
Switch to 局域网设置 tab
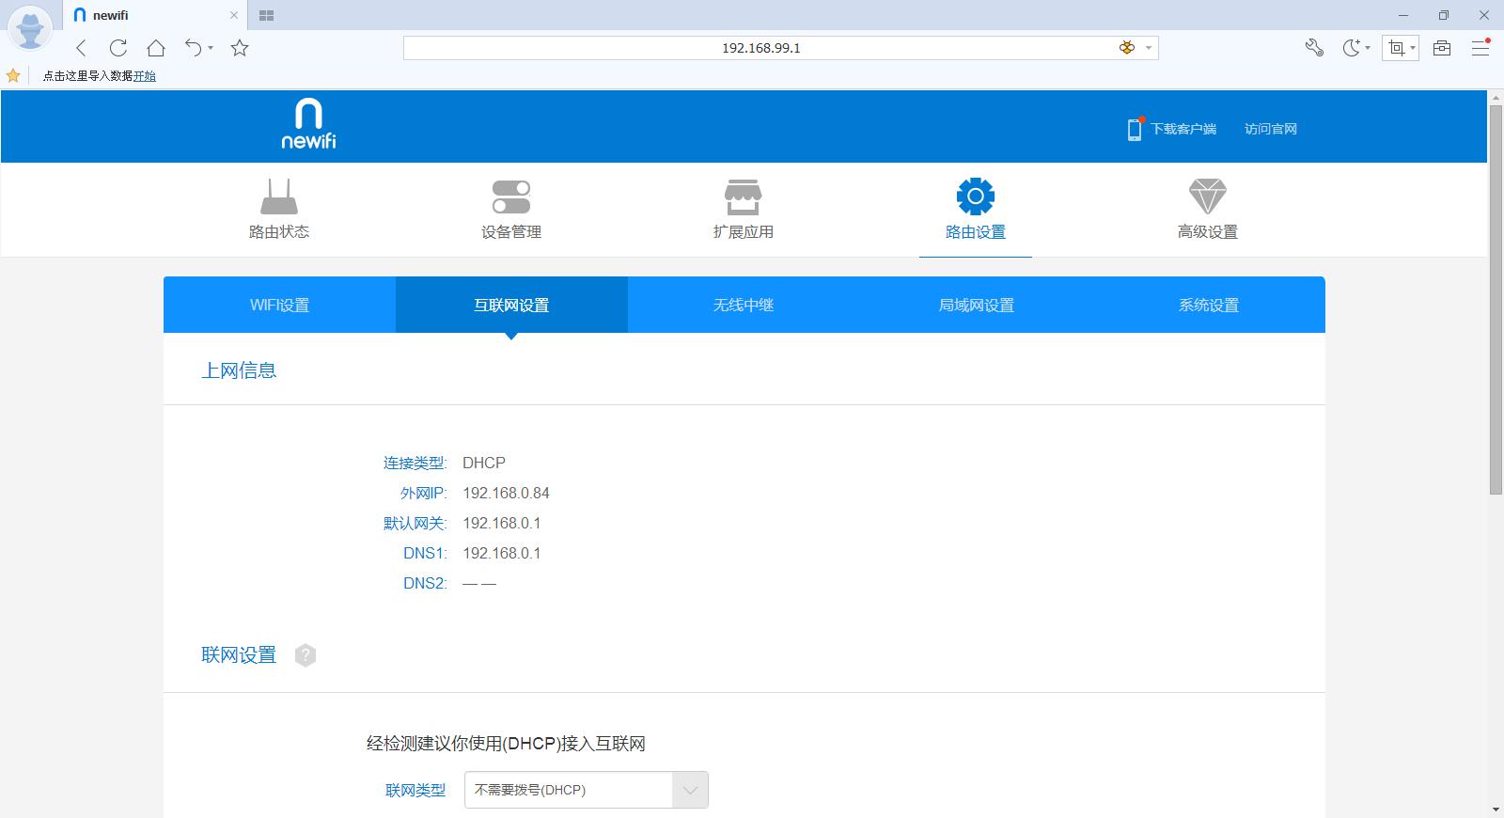pyautogui.click(x=976, y=305)
